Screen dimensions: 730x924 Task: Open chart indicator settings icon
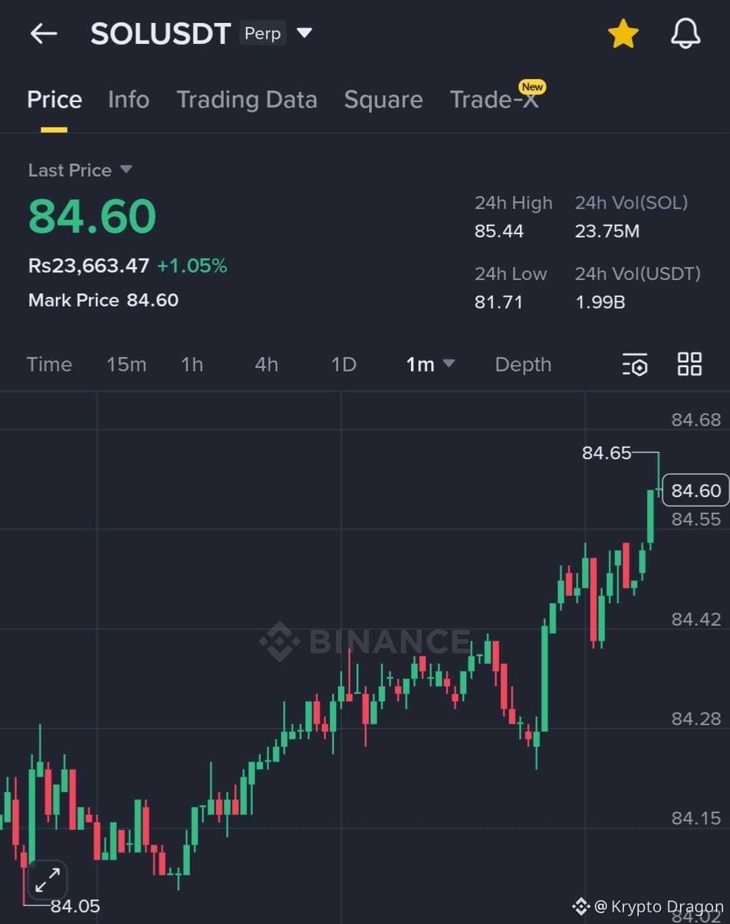coord(635,365)
